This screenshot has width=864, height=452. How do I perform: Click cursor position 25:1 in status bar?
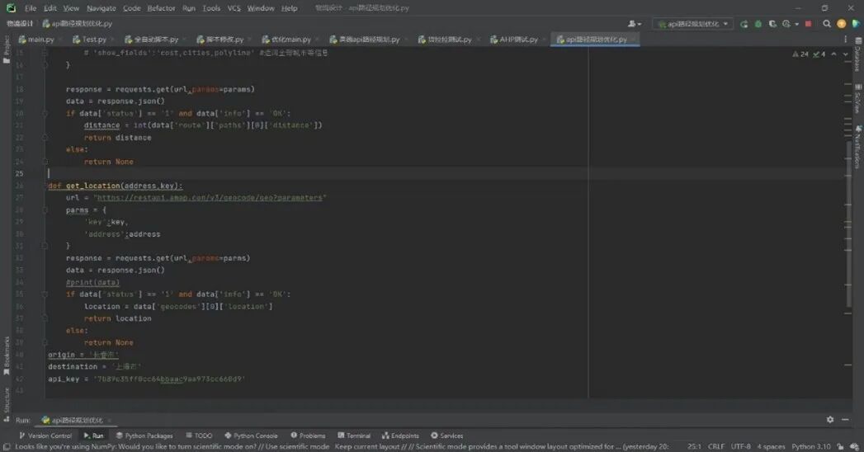coord(694,446)
